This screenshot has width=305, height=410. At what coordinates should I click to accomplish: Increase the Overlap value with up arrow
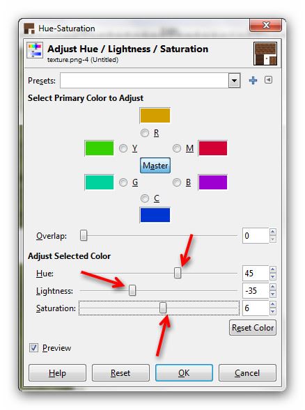[272, 232]
